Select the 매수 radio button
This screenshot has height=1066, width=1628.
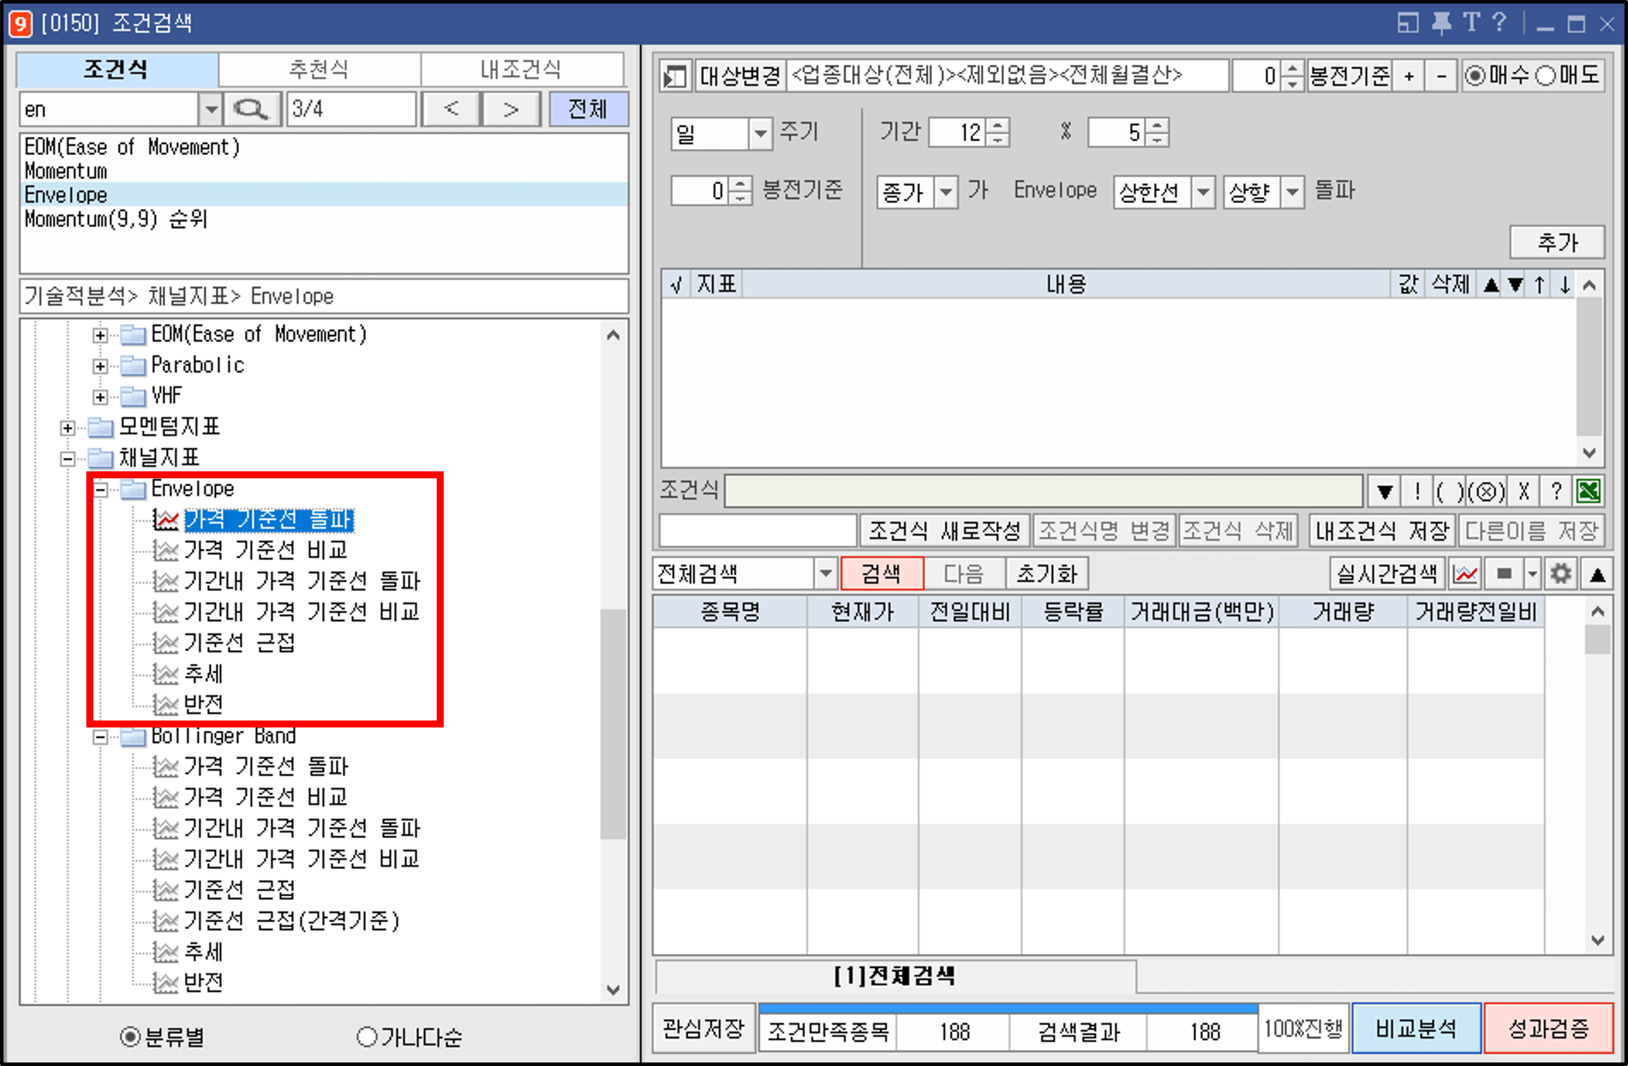(x=1475, y=75)
